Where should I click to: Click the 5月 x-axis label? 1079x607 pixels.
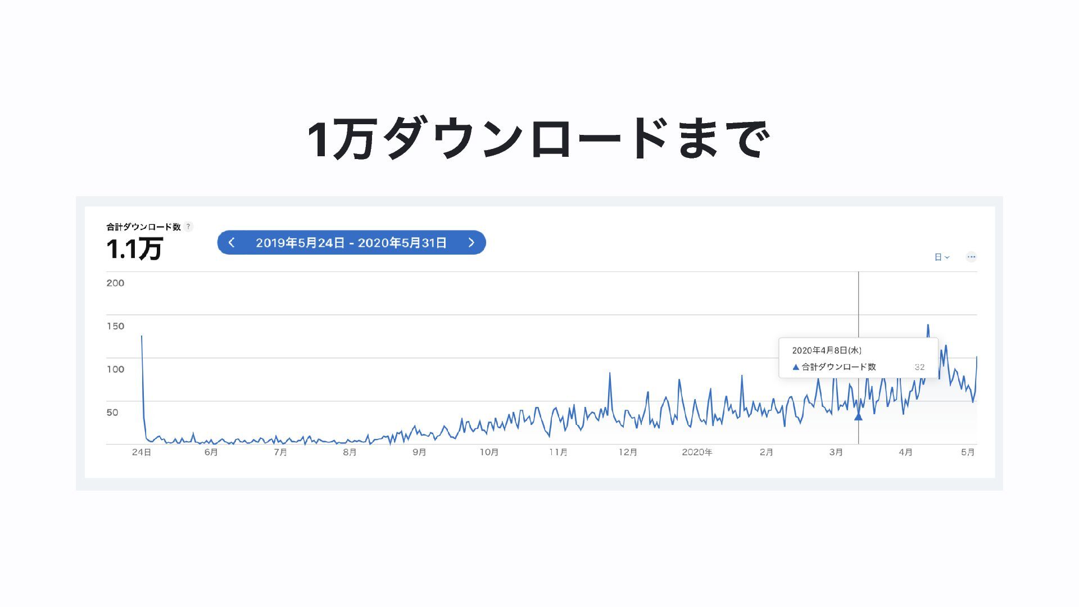click(968, 452)
